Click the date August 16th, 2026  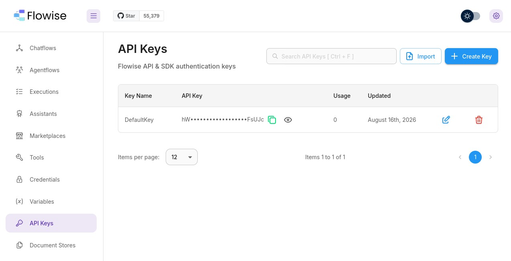[392, 120]
